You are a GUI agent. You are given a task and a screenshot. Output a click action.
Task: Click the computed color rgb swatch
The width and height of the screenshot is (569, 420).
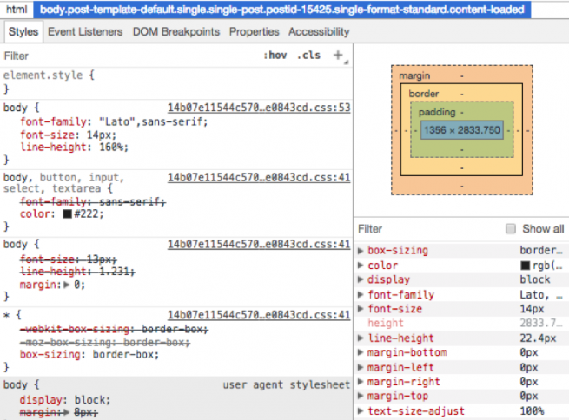[525, 266]
